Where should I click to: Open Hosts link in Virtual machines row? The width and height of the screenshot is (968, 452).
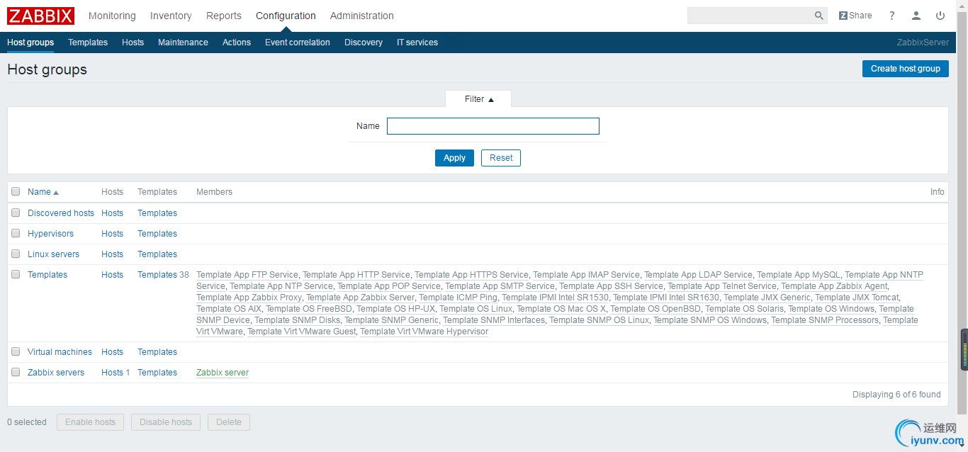[x=112, y=351]
